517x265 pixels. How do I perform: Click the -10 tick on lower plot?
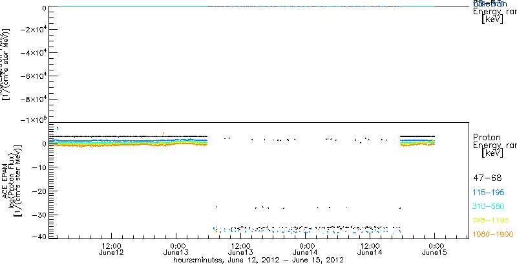coord(39,167)
